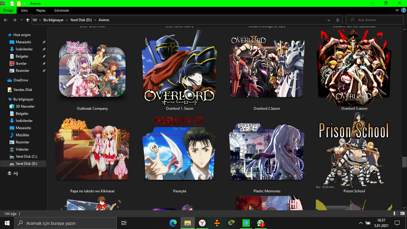This screenshot has width=407, height=229.
Task: Open the İkonlar quick access folder
Action: [21, 64]
